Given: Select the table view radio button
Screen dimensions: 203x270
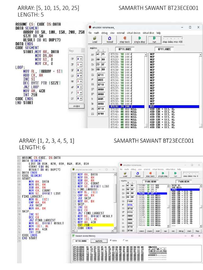Looking at the screenshot, I should pyautogui.click(x=111, y=240).
